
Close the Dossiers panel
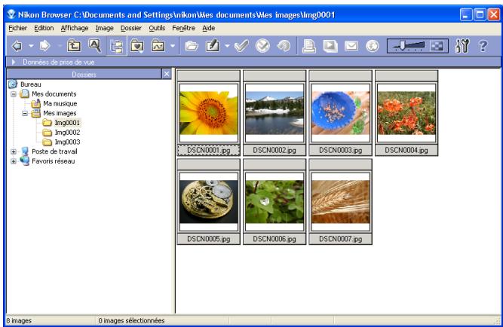(167, 75)
